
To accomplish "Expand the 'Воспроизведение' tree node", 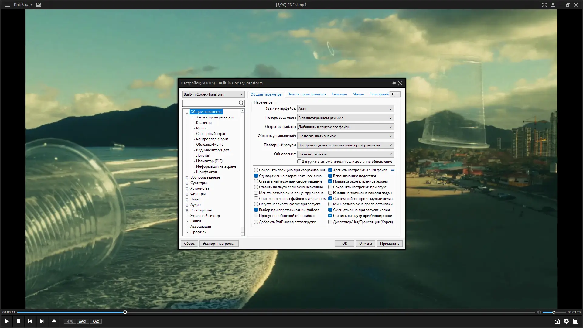I will pyautogui.click(x=187, y=178).
